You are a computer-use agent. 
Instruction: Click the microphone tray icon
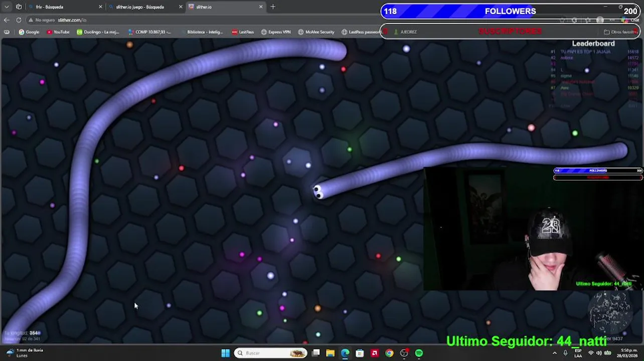565,353
